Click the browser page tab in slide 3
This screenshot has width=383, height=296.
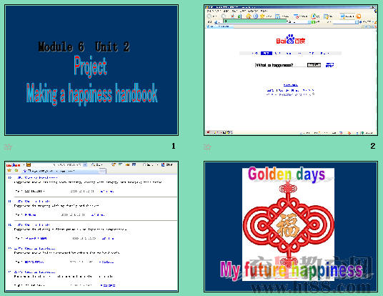[x=64, y=171]
